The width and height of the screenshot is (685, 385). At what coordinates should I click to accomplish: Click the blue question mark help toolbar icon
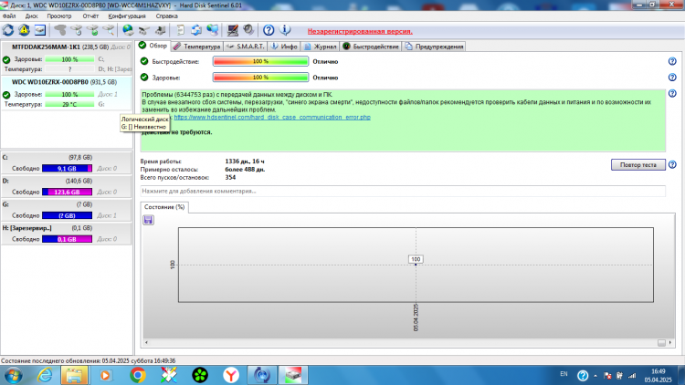(269, 30)
